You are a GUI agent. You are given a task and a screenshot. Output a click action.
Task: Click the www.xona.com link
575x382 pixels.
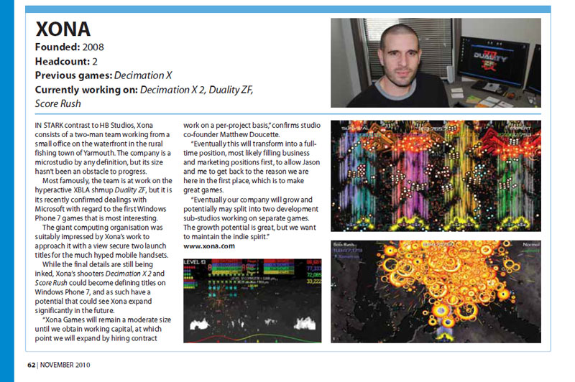pos(209,246)
